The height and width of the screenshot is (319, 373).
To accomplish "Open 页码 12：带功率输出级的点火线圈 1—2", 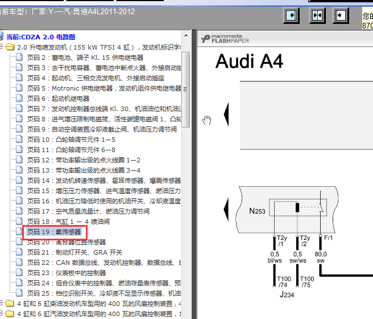I will 84,160.
